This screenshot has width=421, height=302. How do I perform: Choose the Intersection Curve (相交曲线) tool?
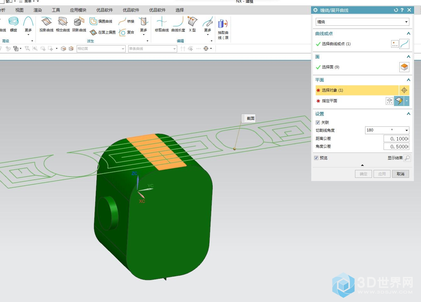(x=63, y=24)
